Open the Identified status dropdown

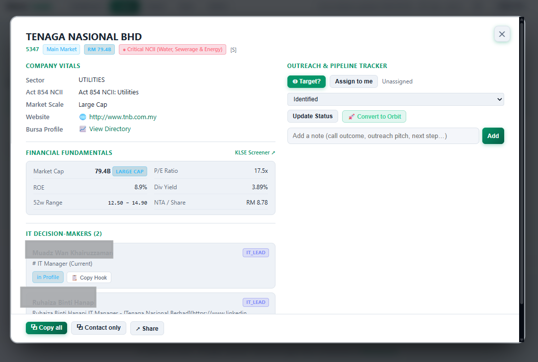pyautogui.click(x=396, y=99)
